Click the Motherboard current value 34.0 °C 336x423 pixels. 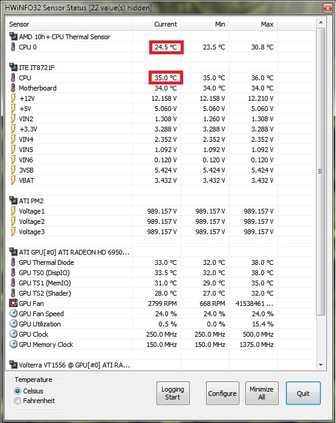pos(166,88)
